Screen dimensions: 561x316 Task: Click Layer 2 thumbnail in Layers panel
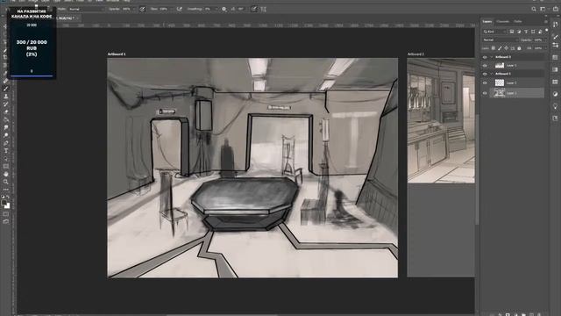pyautogui.click(x=500, y=83)
